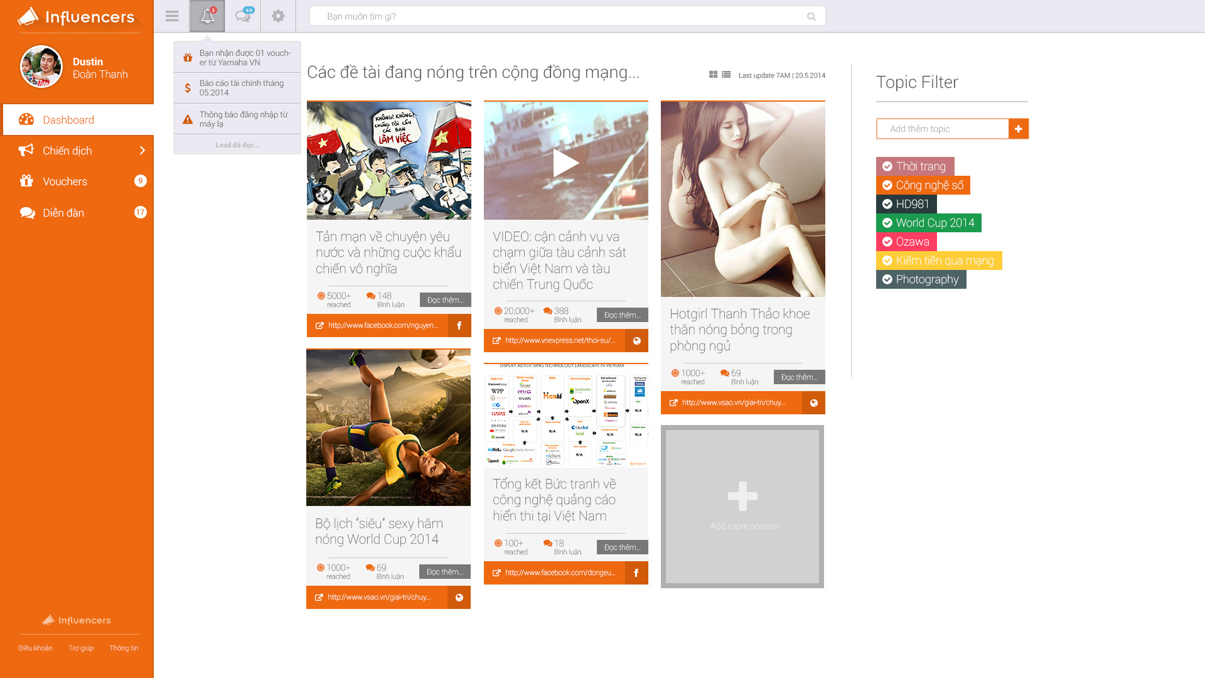Play the VIDEO cận cảnh thumbnail
The height and width of the screenshot is (678, 1205).
pyautogui.click(x=566, y=163)
